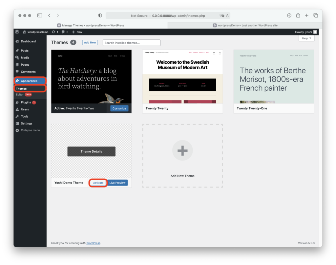Go back with the browser back arrow
This screenshot has width=336, height=265.
click(x=49, y=15)
